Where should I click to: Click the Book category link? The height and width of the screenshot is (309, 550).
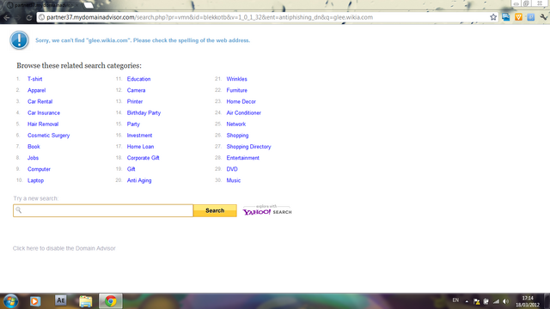(34, 147)
